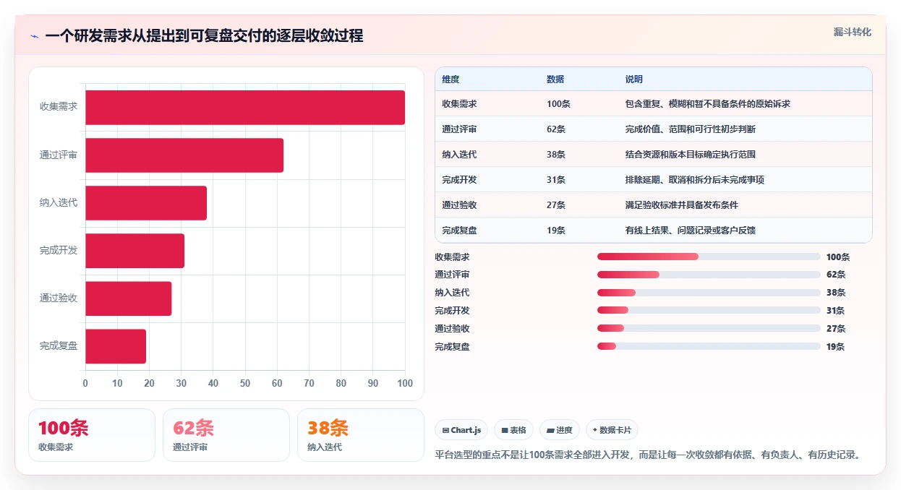The image size is (901, 490).
Task: Click the description 排除延期、取消和拆分后未完成事项
Action: coord(694,180)
